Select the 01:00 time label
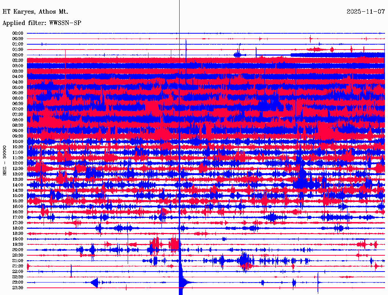Image resolution: width=388 pixels, height=295 pixels. point(18,44)
